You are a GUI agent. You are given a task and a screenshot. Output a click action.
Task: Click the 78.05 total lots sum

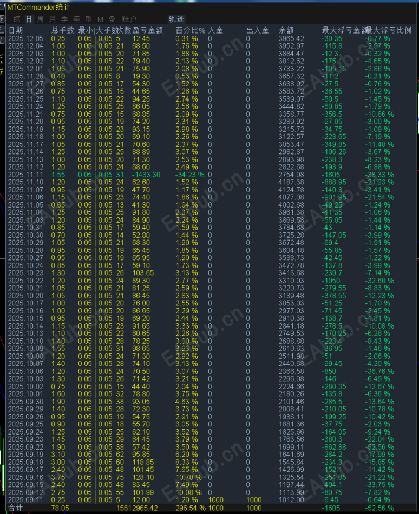point(60,508)
